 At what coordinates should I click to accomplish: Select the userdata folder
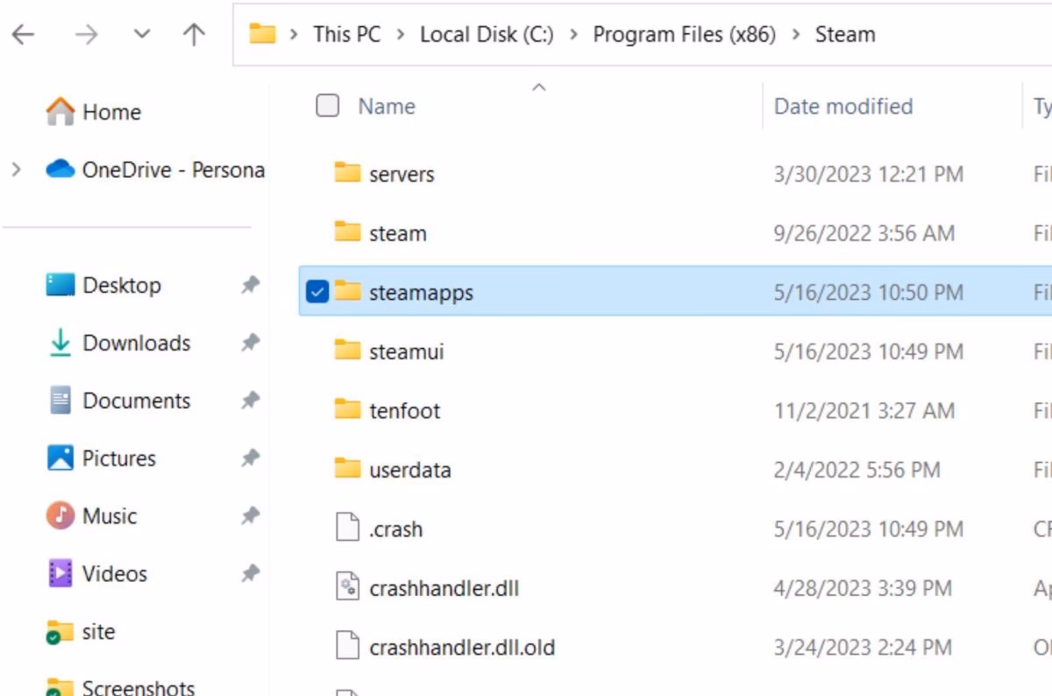[x=410, y=470]
